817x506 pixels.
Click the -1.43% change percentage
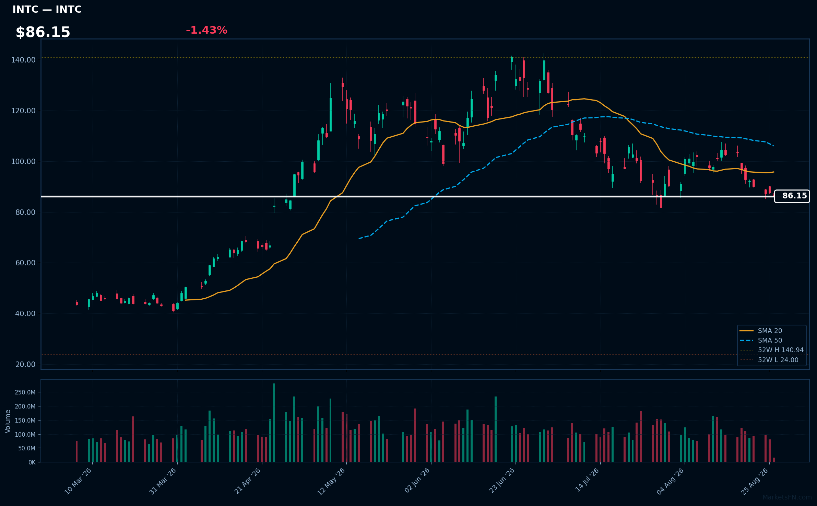click(206, 30)
